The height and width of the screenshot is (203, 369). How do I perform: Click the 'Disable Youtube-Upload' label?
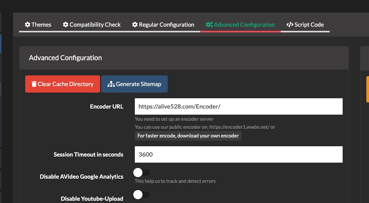92,199
